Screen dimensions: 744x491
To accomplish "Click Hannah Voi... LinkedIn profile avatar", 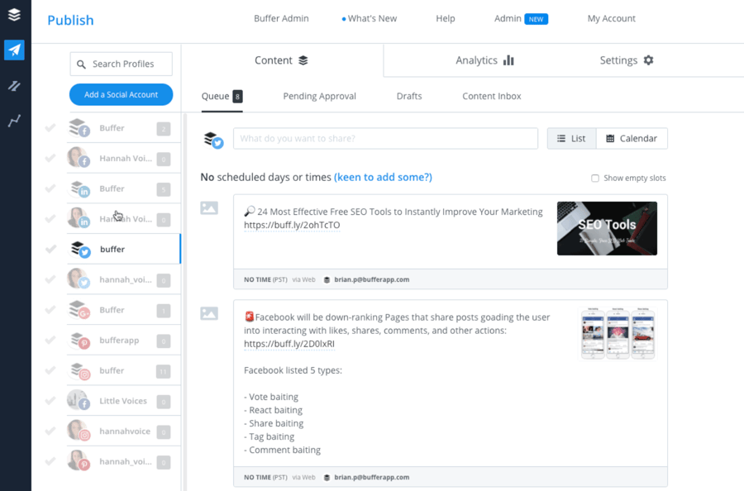I will [79, 219].
